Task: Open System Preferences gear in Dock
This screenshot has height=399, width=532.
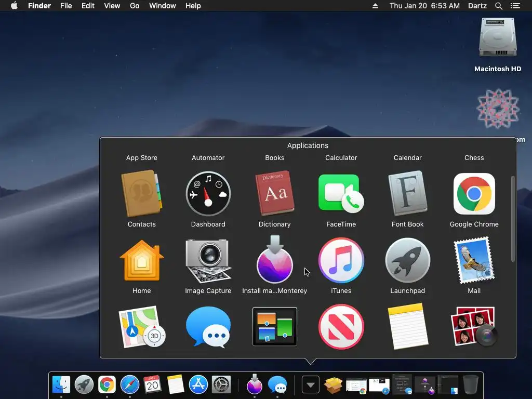Action: coord(221,385)
